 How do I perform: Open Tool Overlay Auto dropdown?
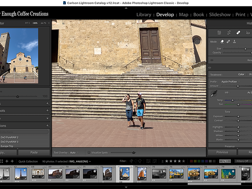pos(74,153)
